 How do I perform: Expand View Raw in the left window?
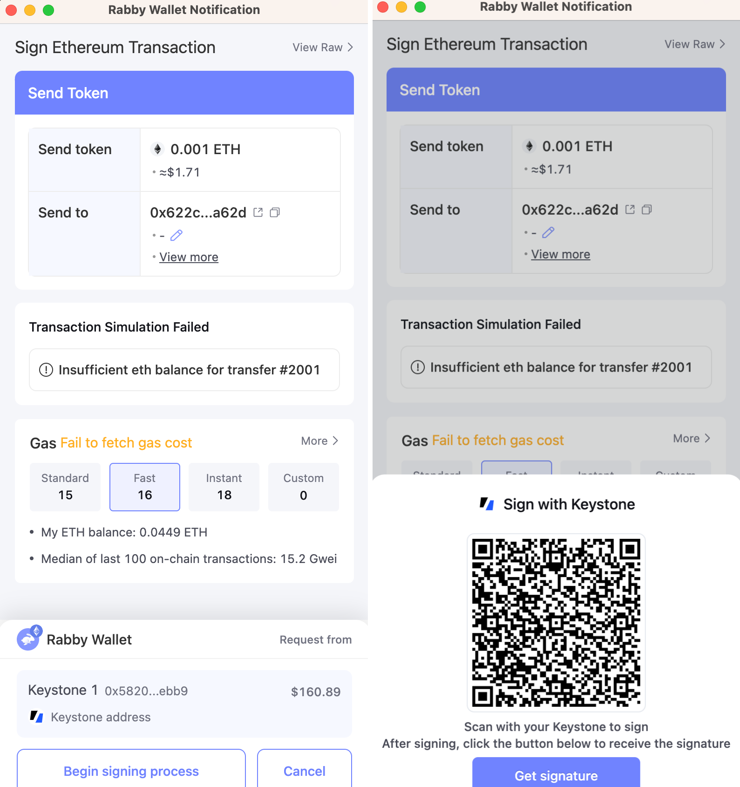coord(322,47)
